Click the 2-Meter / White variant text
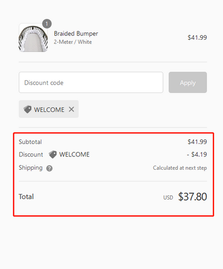 (x=73, y=42)
